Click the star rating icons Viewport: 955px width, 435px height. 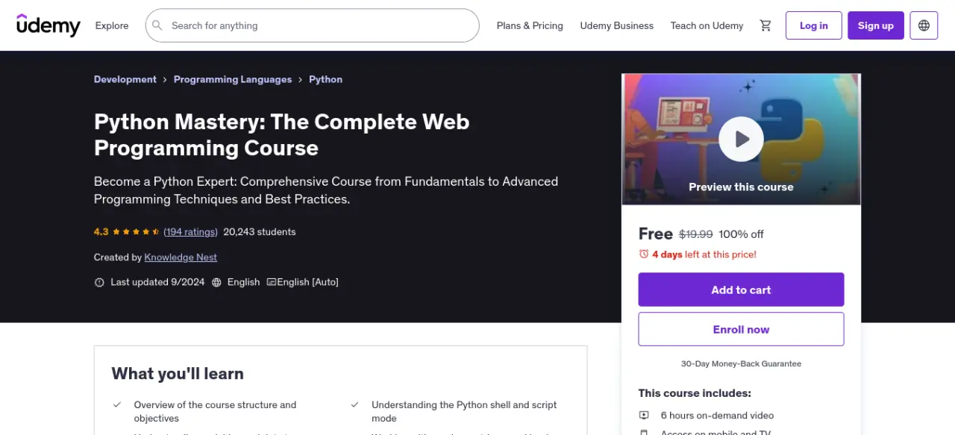[x=136, y=232]
